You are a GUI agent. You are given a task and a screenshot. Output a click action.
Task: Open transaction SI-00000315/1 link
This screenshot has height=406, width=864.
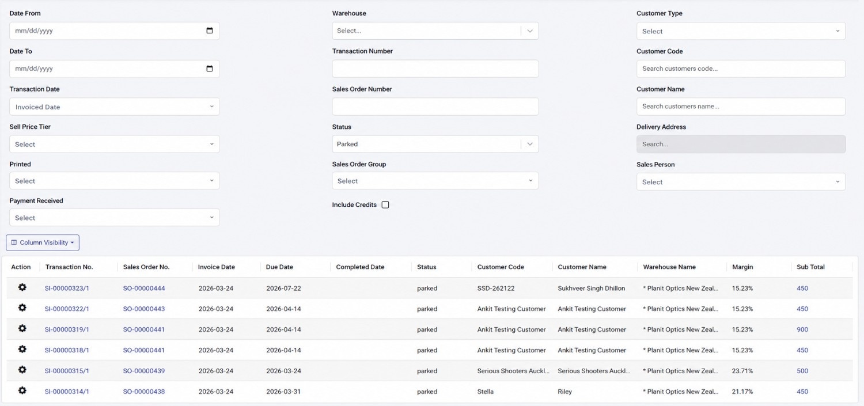pos(67,371)
